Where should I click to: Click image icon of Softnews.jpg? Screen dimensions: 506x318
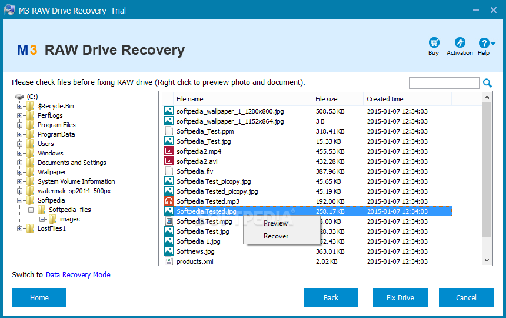click(x=169, y=251)
